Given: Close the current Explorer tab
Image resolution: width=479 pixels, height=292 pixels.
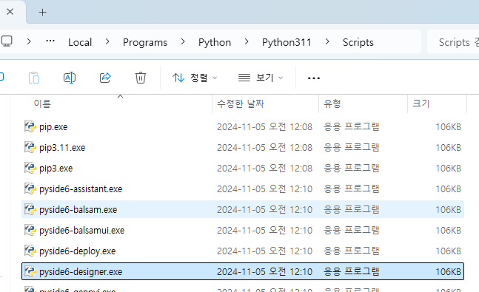Looking at the screenshot, I should (10, 12).
